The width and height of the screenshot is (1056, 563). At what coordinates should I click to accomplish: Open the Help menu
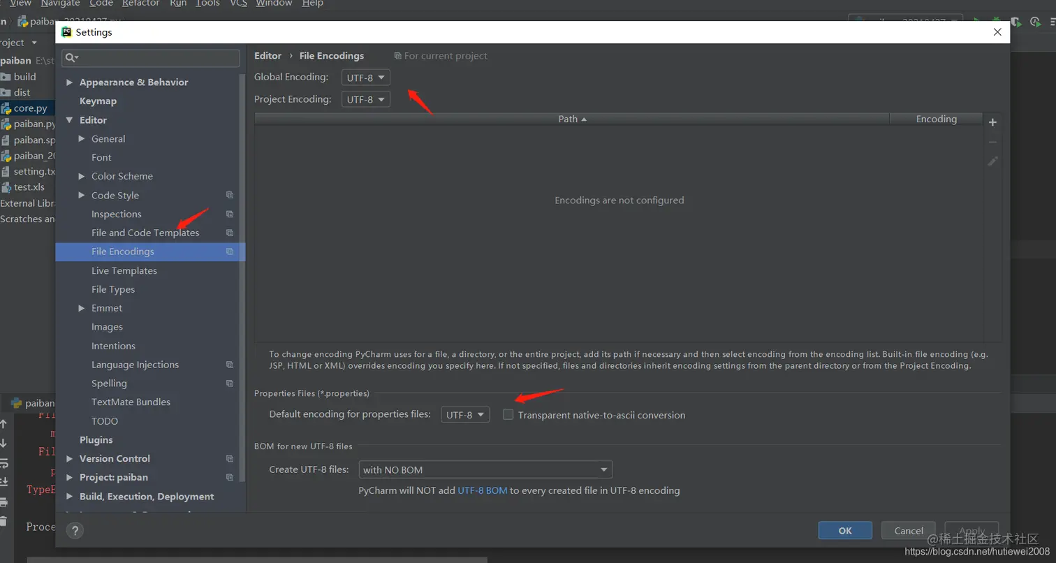pos(312,3)
